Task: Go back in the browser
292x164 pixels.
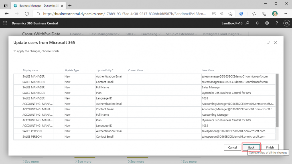Action: 7,14
